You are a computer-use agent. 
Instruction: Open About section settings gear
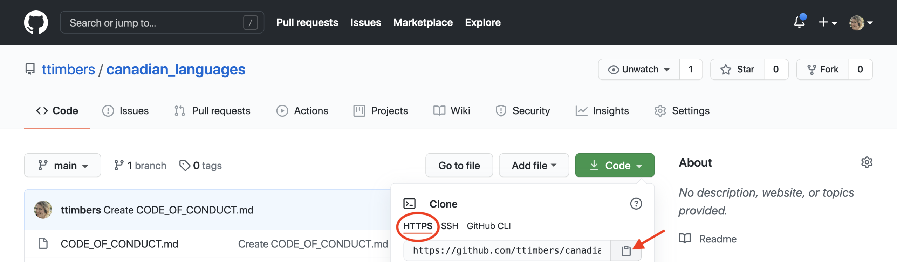pyautogui.click(x=867, y=162)
